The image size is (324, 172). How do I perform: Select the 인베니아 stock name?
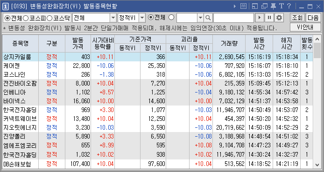tap(14, 92)
